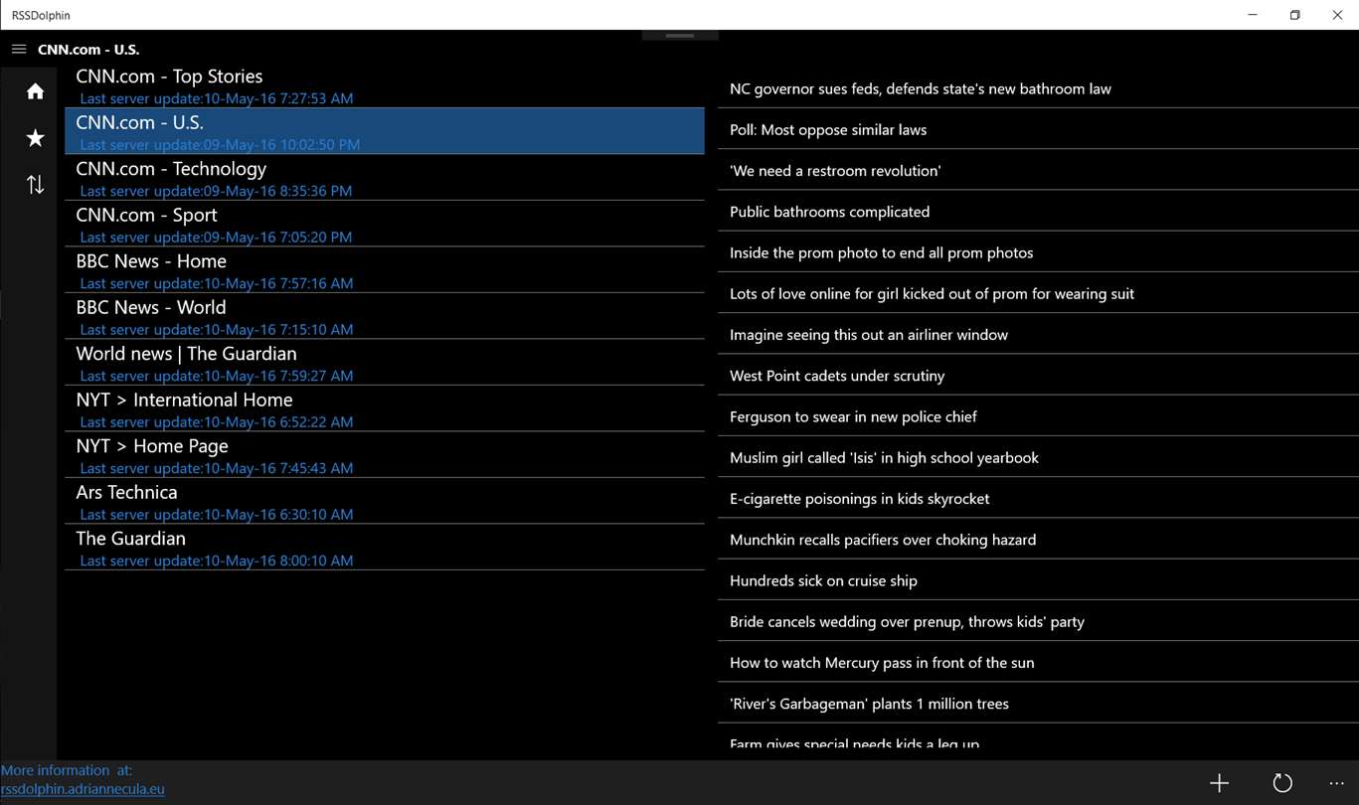Open The Guardian feed
This screenshot has width=1359, height=805.
click(385, 548)
